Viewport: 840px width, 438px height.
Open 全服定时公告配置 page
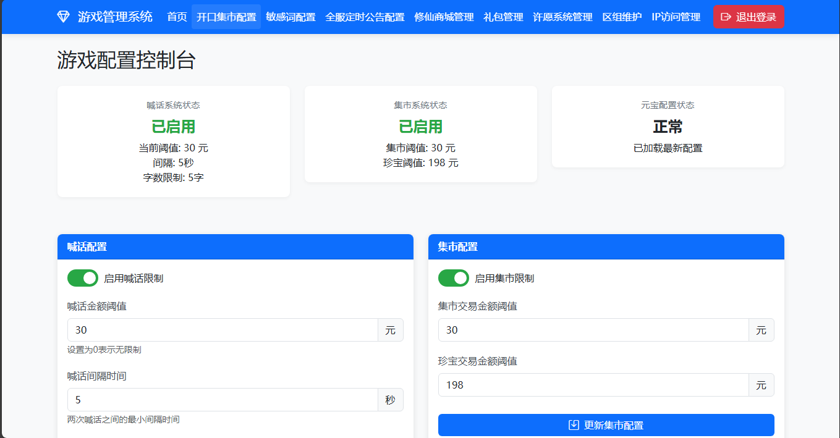coord(366,17)
